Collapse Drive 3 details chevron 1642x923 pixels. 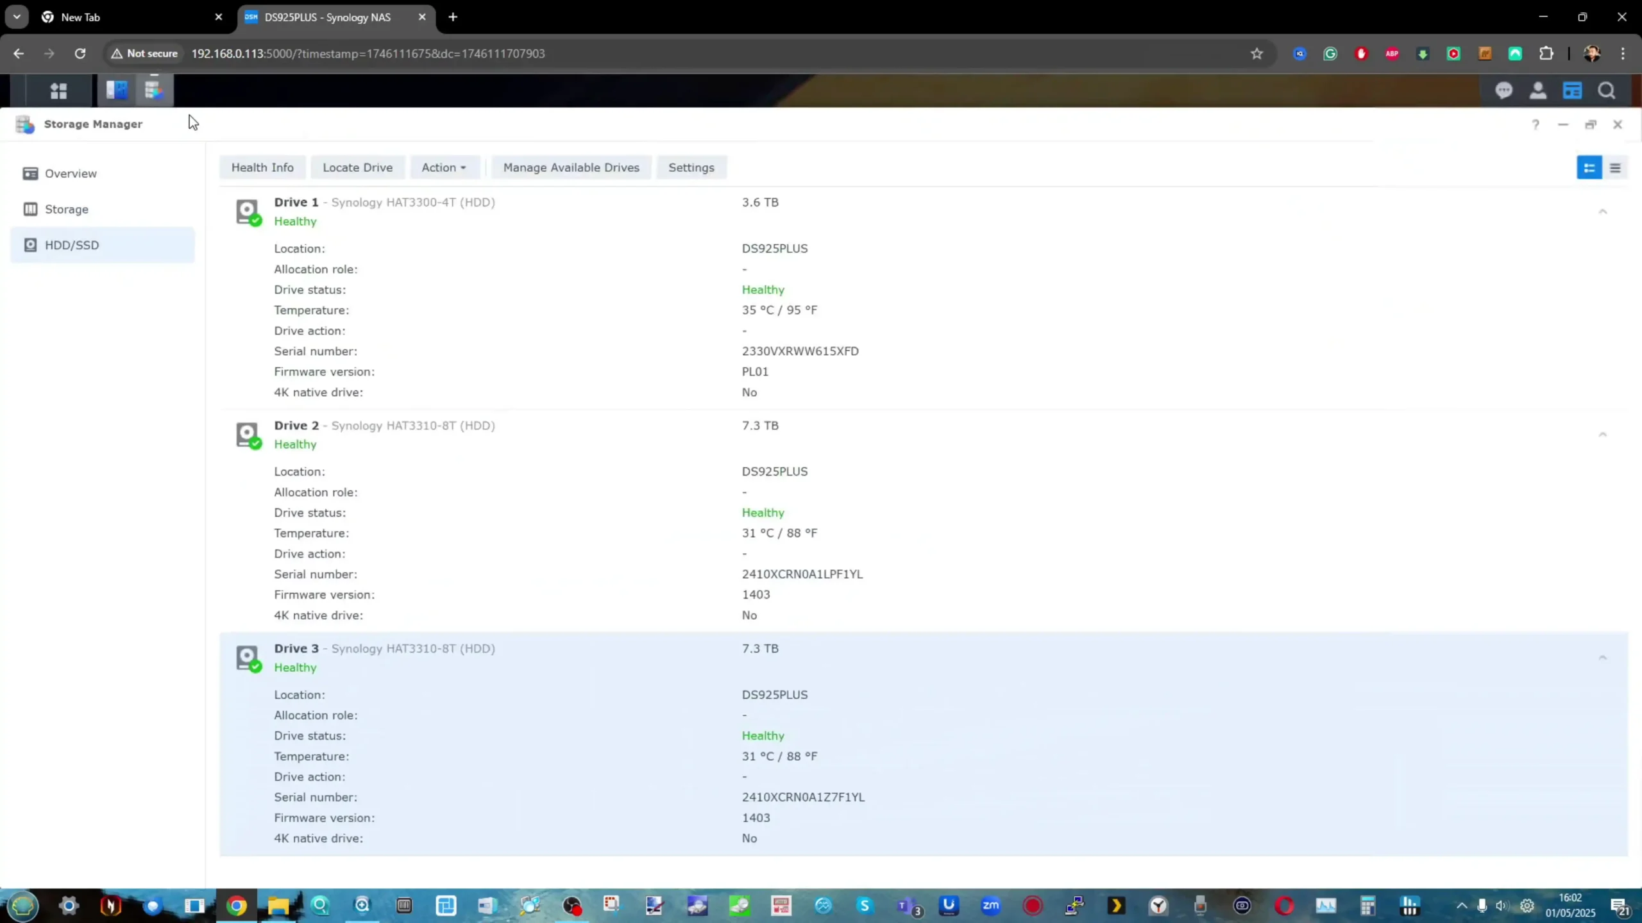pos(1602,658)
